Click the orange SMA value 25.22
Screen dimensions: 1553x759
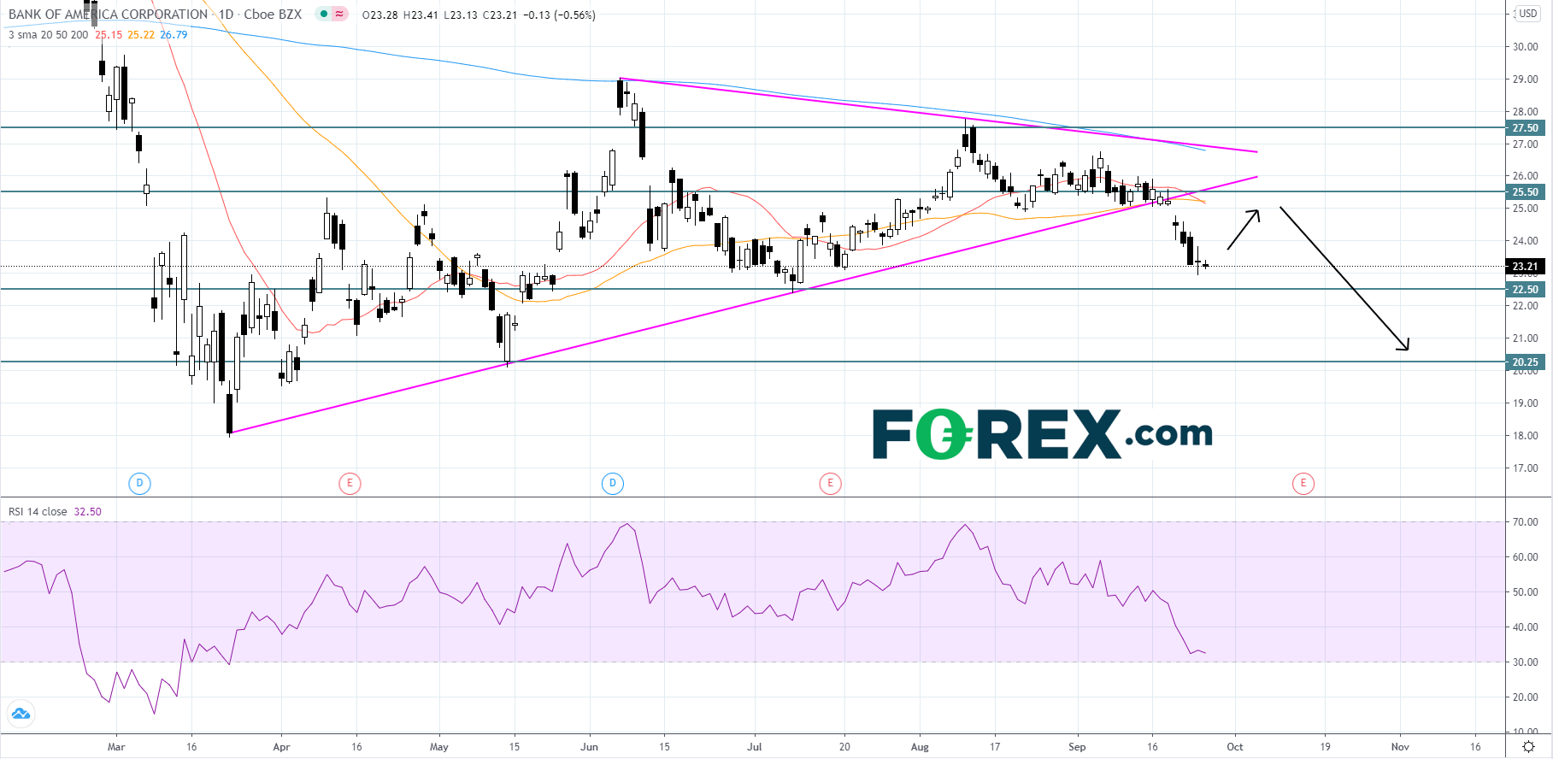141,35
